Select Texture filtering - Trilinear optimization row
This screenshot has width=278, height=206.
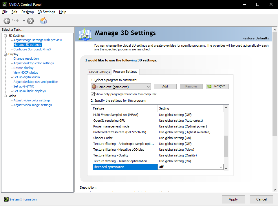point(158,161)
